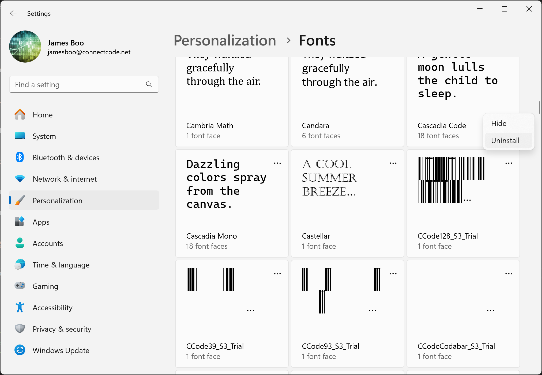Screen dimensions: 542x375
Task: Open the Candara font card
Action: [x=348, y=102]
